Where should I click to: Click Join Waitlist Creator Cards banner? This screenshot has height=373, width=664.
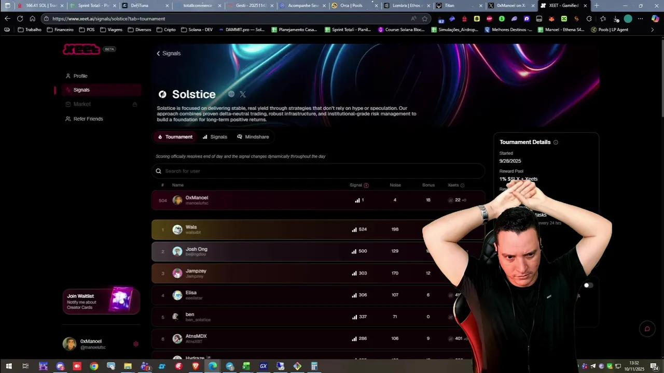click(x=101, y=301)
